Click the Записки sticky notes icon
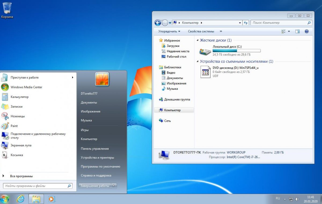 (x=5, y=106)
